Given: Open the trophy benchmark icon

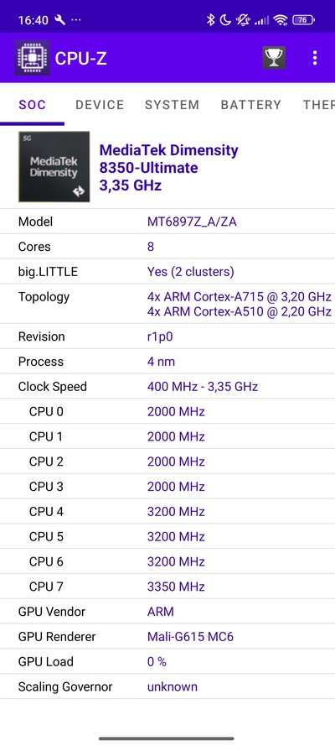Looking at the screenshot, I should 274,58.
